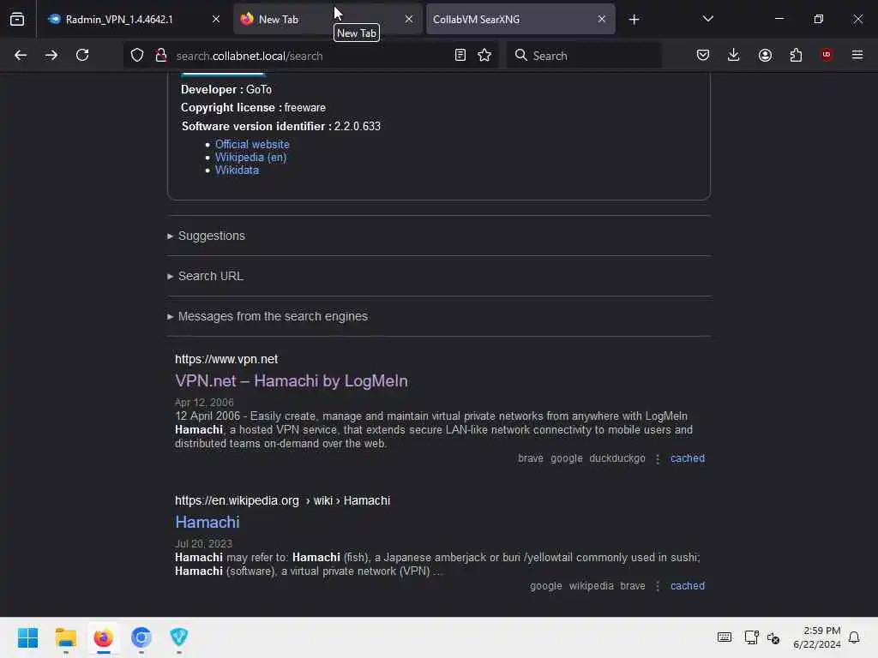Open the uBlock Origin extension icon
Viewport: 878px width, 658px height.
click(827, 55)
